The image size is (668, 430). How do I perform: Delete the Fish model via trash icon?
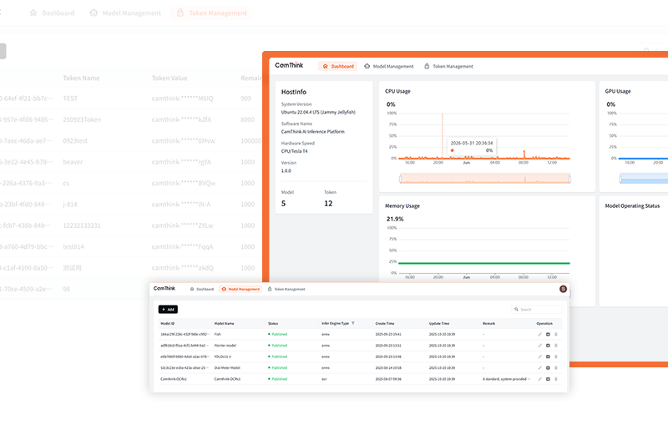point(556,335)
